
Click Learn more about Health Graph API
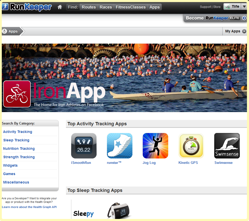(x=29, y=207)
